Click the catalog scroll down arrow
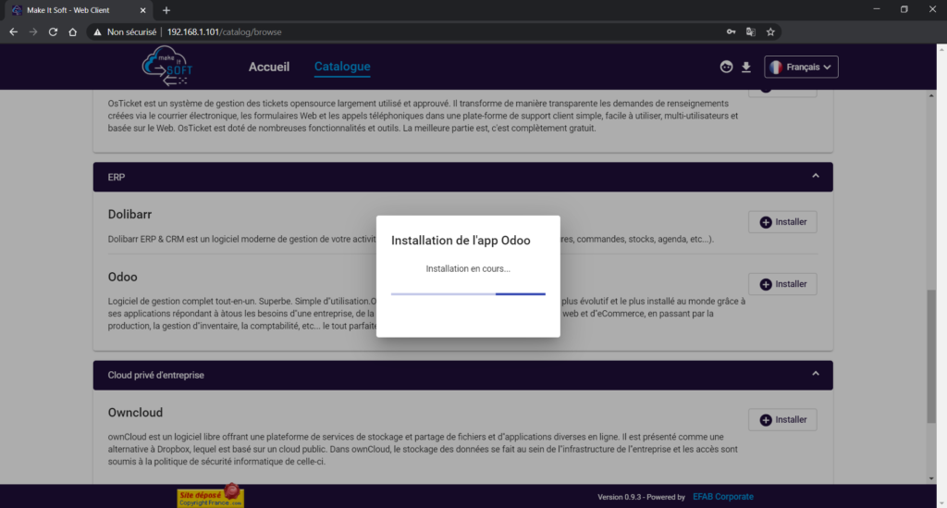 pos(930,478)
